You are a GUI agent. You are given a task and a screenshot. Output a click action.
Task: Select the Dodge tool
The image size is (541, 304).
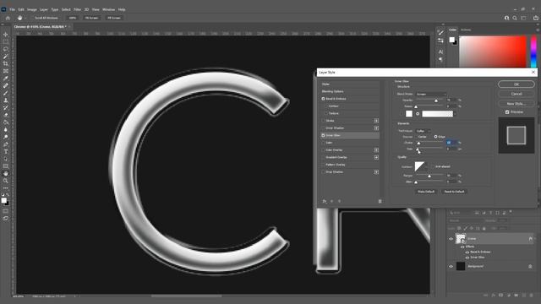6,137
